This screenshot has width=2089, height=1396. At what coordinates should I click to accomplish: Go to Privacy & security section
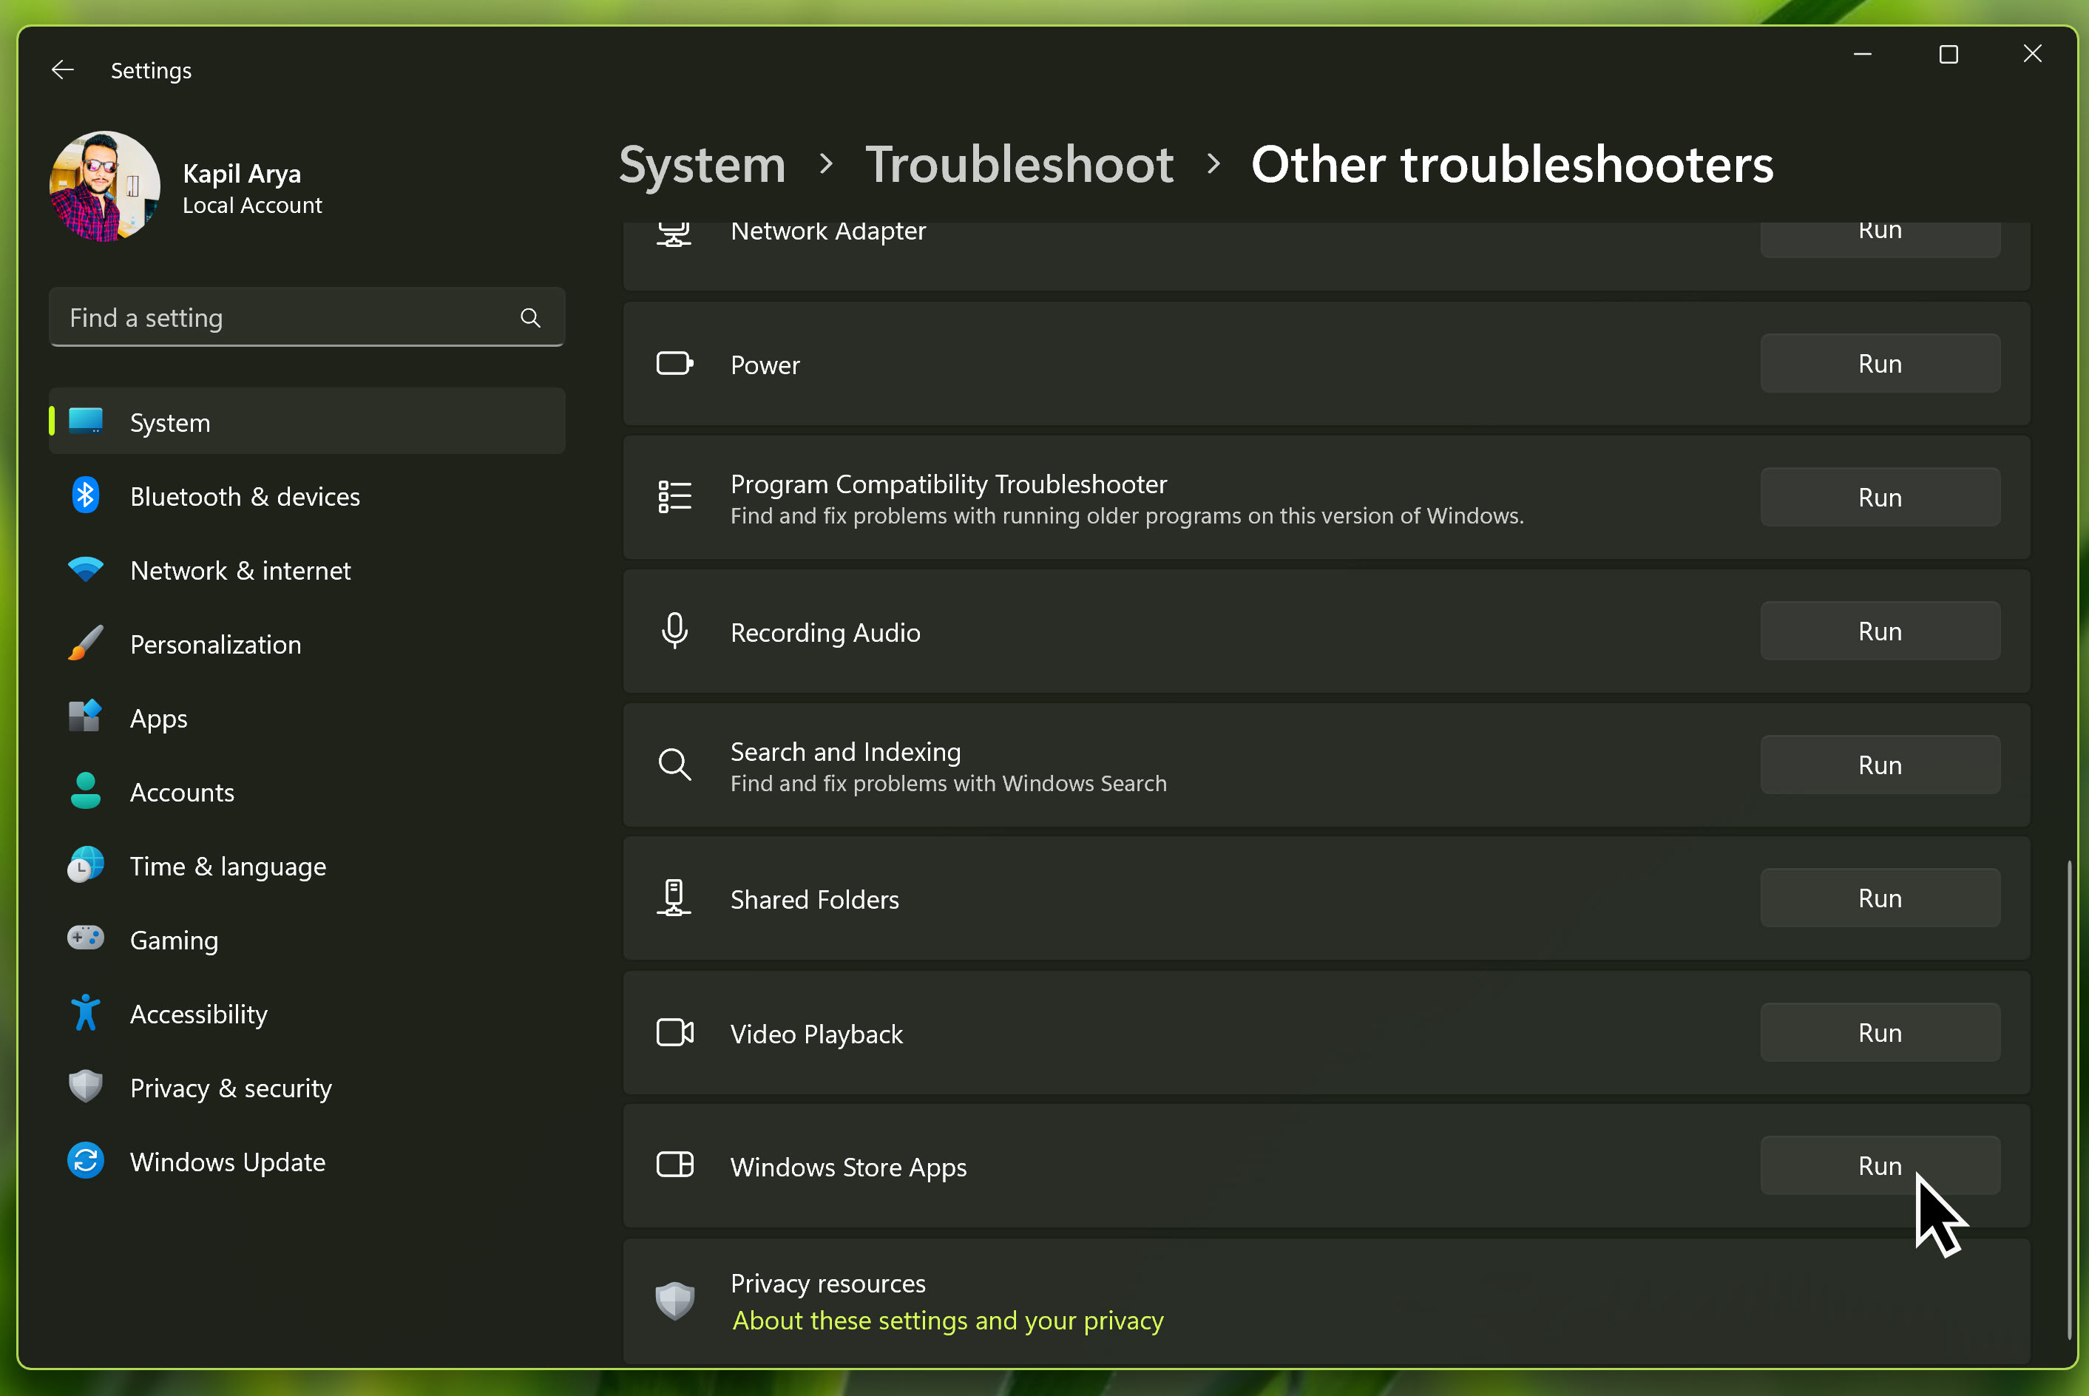point(231,1087)
